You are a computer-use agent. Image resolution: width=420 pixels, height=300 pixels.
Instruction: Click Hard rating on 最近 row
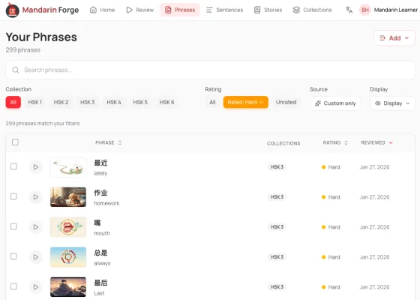(x=331, y=167)
